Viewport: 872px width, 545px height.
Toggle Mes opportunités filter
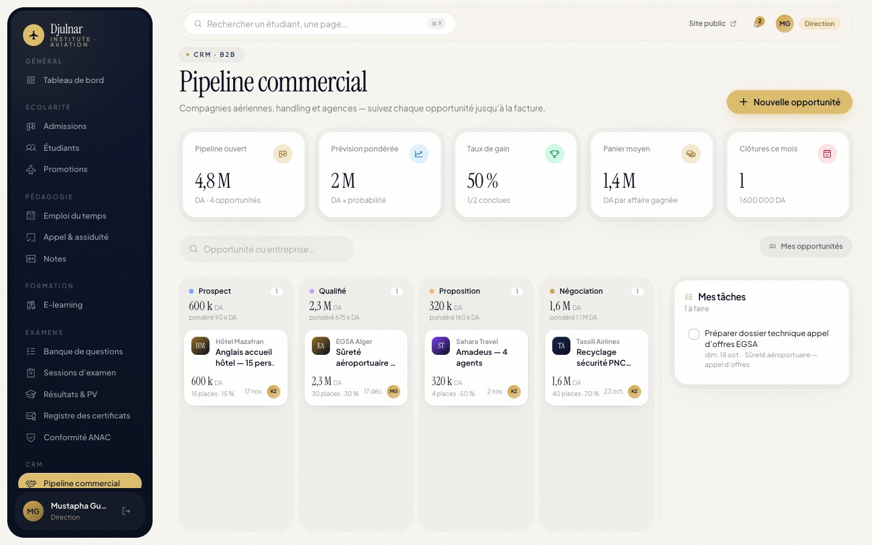(x=806, y=246)
